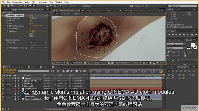Switch to Effects & Presets tab

(x=175, y=40)
